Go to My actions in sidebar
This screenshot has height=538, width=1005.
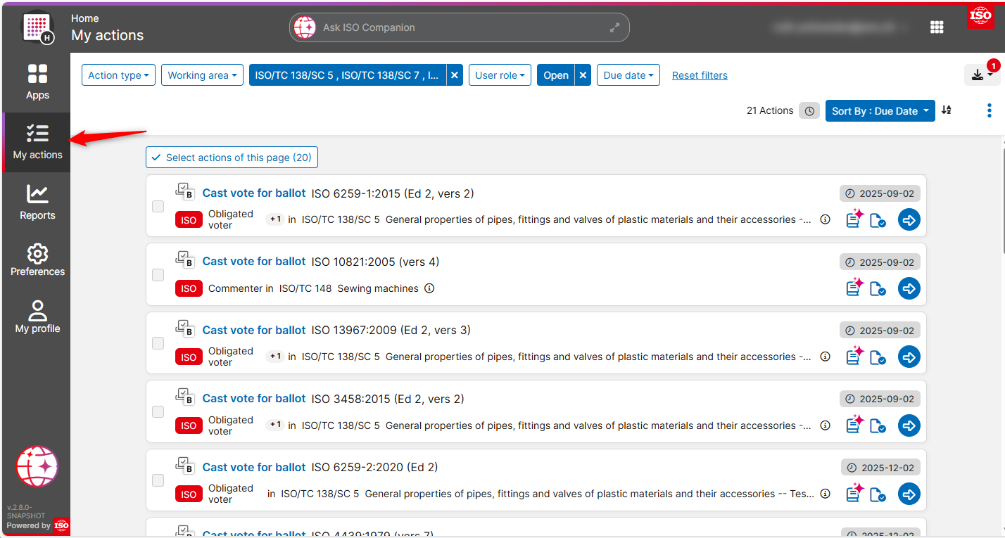click(x=37, y=142)
